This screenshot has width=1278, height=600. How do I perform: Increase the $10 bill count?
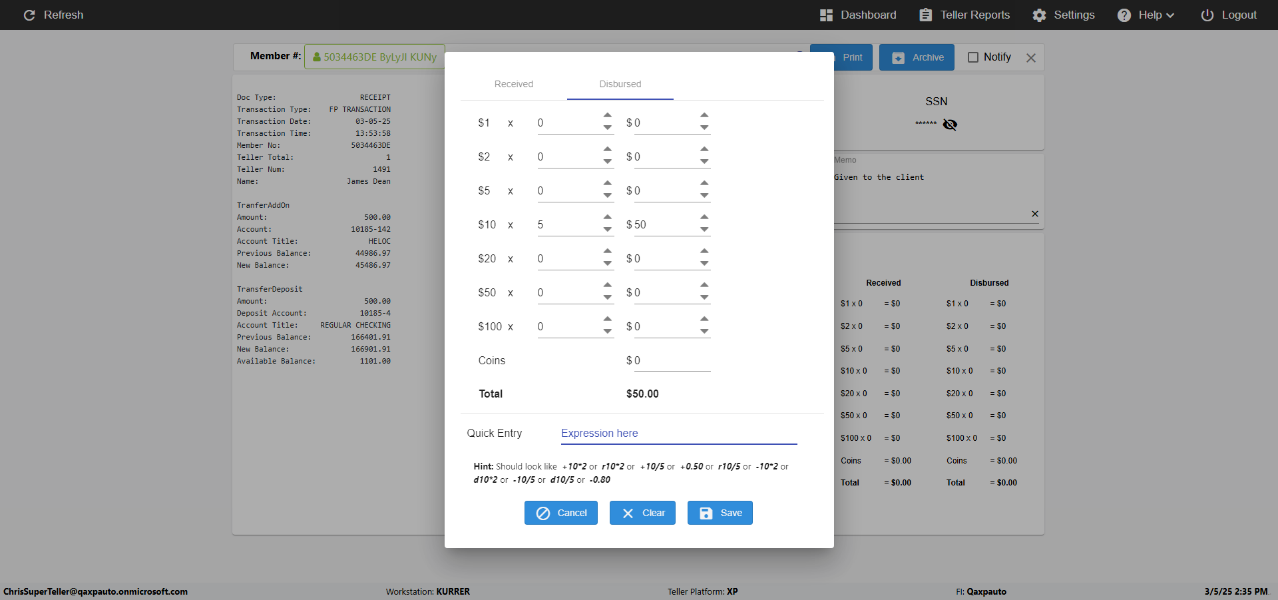click(608, 218)
